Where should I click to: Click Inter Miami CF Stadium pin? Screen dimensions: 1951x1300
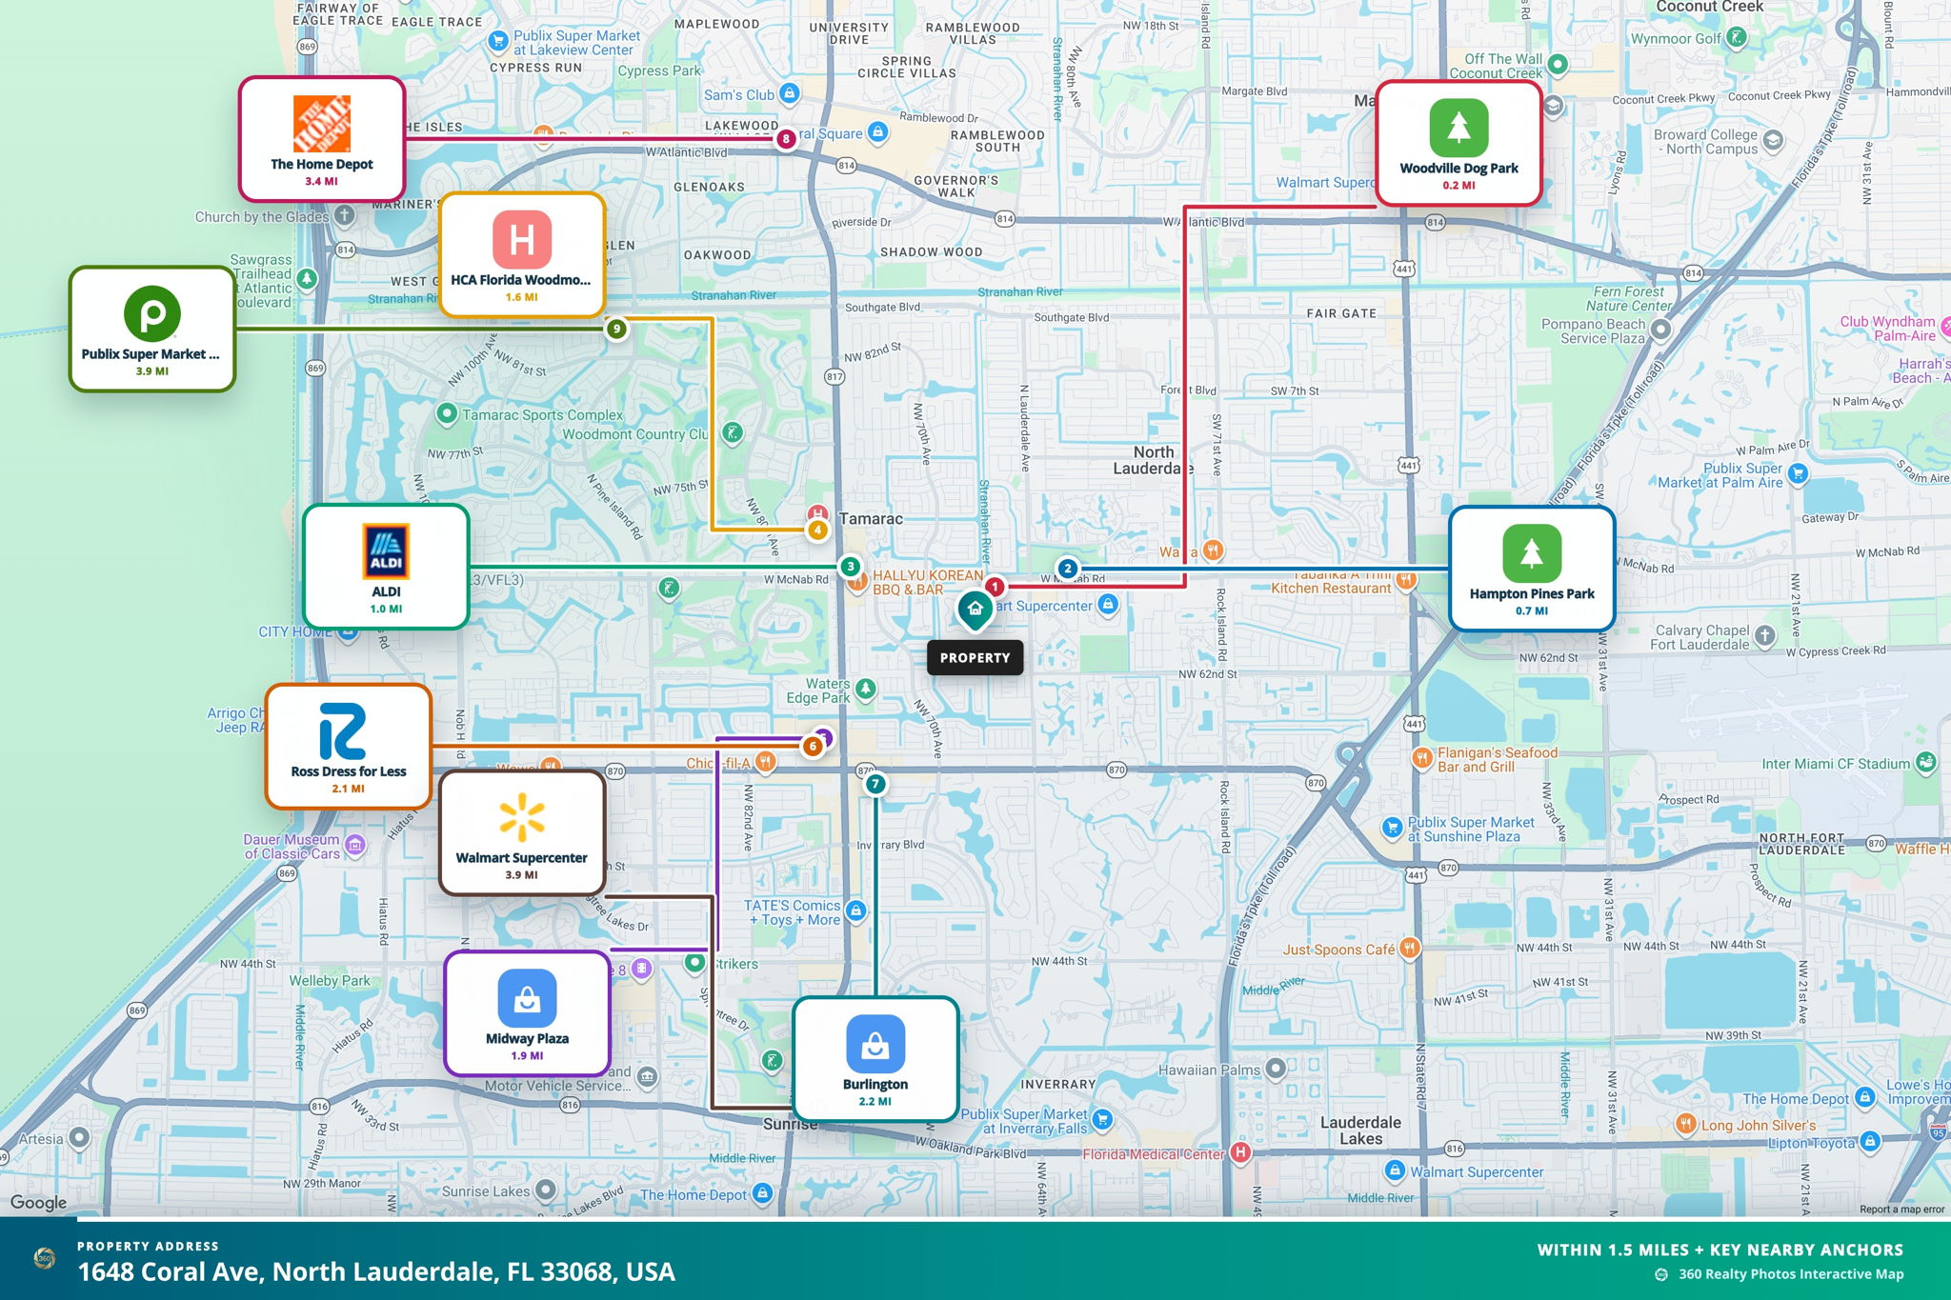(1926, 762)
